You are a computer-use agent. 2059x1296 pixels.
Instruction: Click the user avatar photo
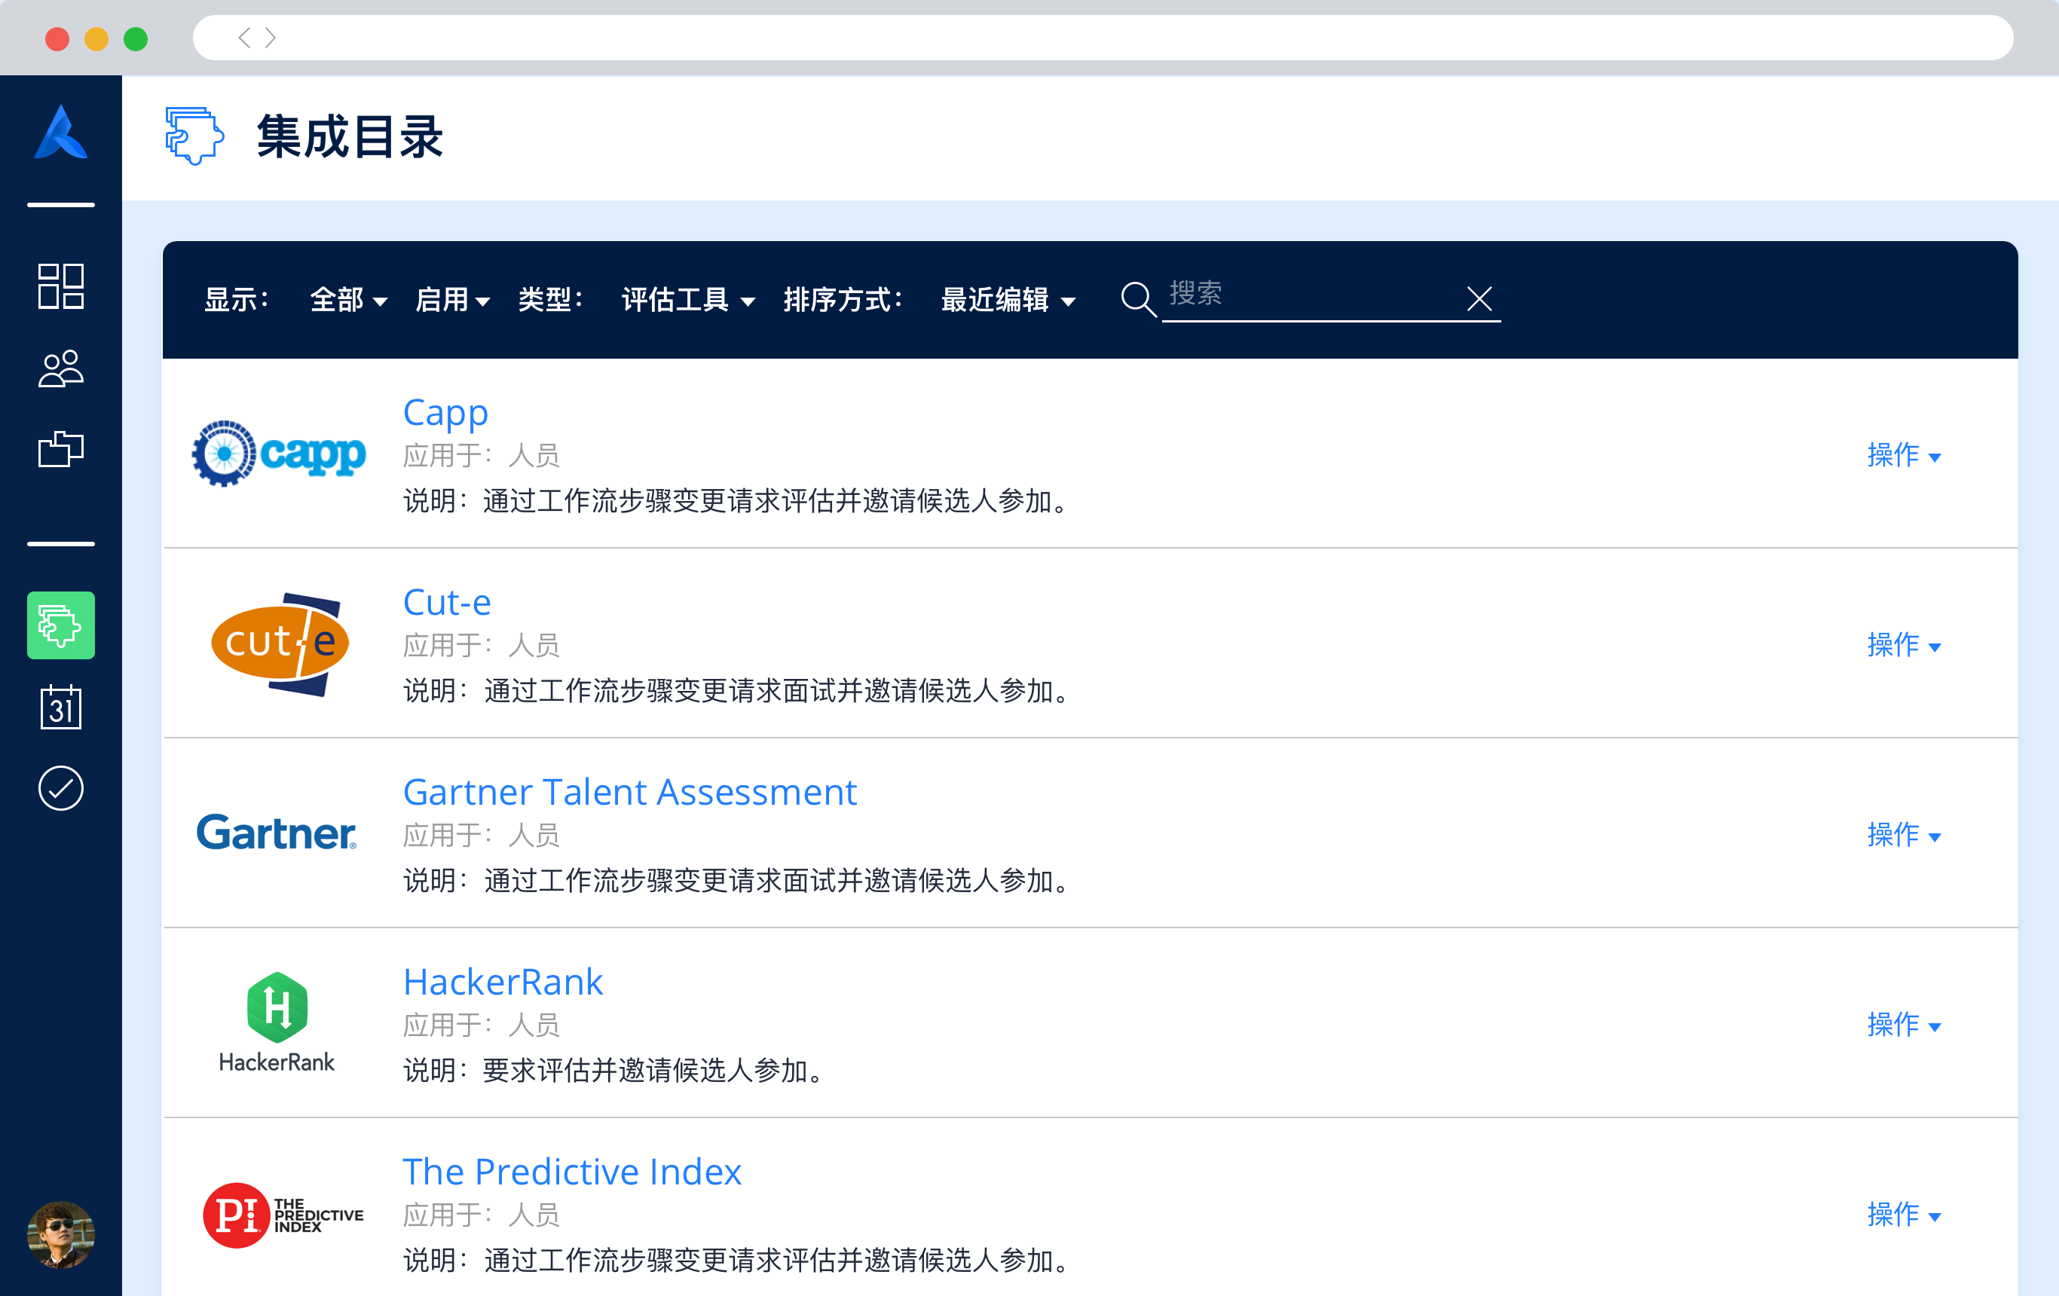tap(61, 1234)
